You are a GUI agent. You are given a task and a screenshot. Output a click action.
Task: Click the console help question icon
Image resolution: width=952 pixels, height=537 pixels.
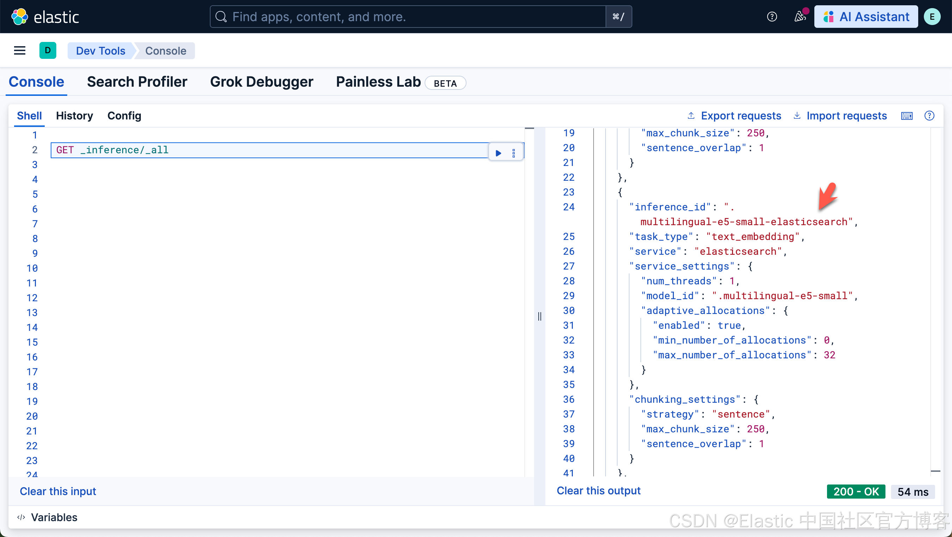[929, 116]
